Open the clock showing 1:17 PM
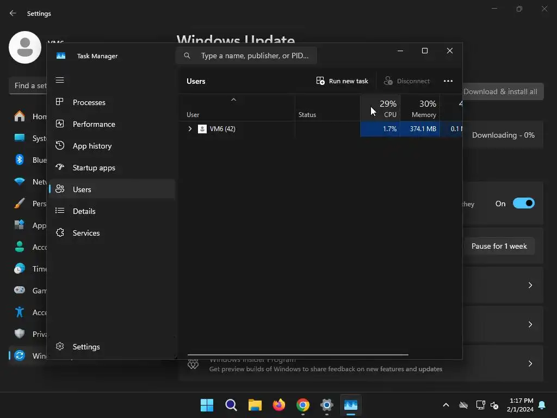Image resolution: width=557 pixels, height=418 pixels. (x=520, y=405)
